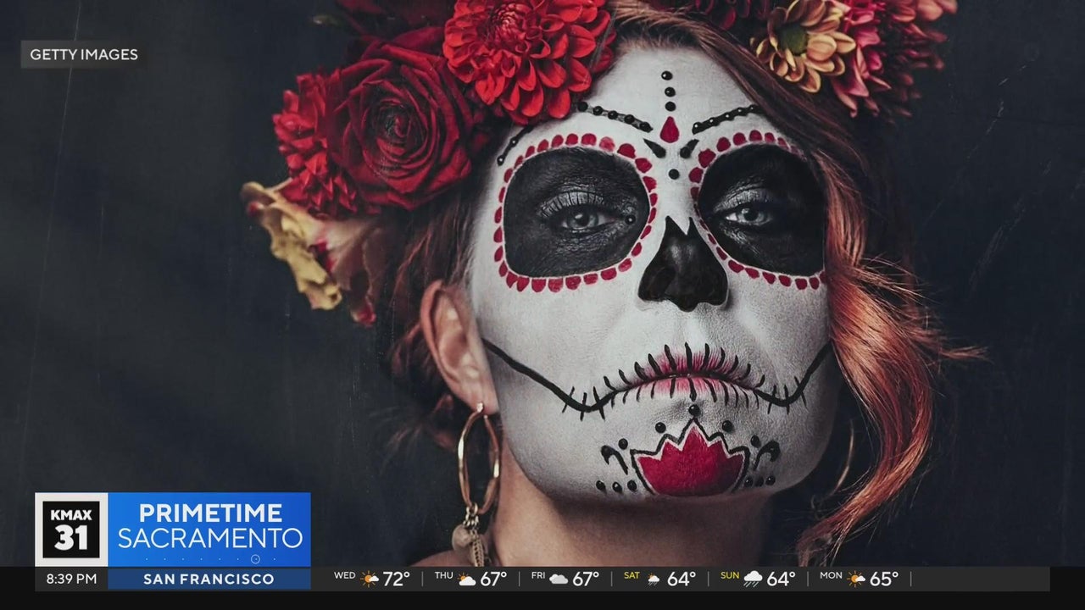The width and height of the screenshot is (1085, 610).
Task: Click Monday's partly sunny weather icon
Action: pos(855,579)
